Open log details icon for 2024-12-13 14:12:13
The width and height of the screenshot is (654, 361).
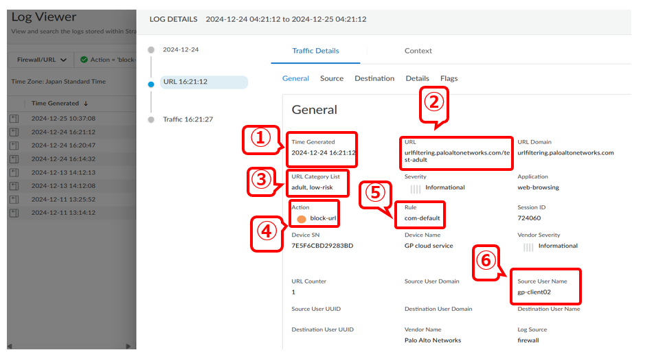click(x=14, y=173)
